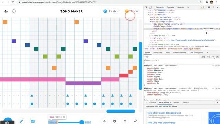Click the address bar URL
Viewport: 220px width, 124px height.
pos(59,2)
